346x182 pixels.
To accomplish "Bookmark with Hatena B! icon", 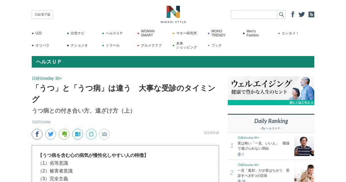I will 78,134.
